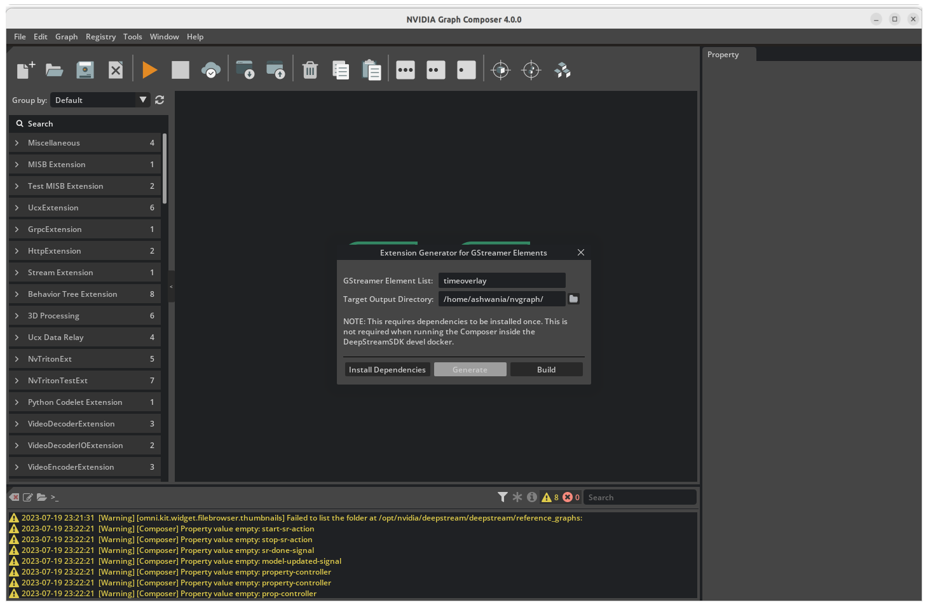The width and height of the screenshot is (928, 607).
Task: Click the console edit pencil icon
Action: 28,497
